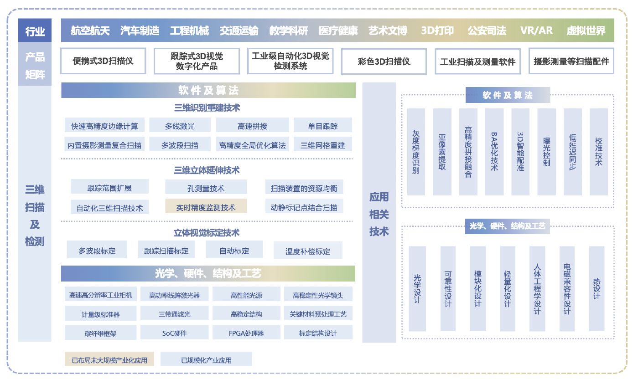Viewport: 633px width, 379px height.
Task: Select the 高性能光源 cell
Action: pyautogui.click(x=246, y=294)
